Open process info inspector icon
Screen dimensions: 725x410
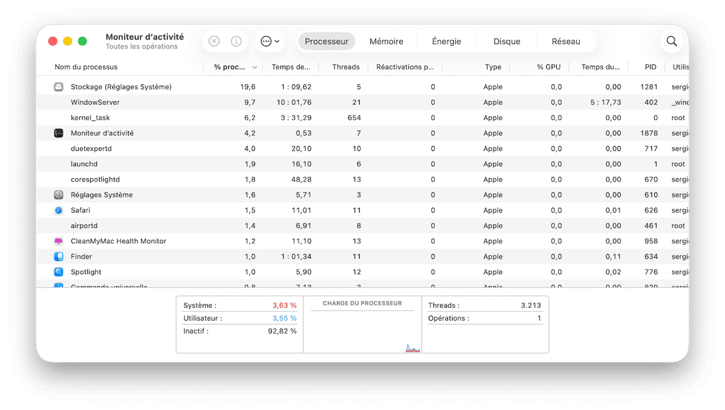pyautogui.click(x=236, y=41)
